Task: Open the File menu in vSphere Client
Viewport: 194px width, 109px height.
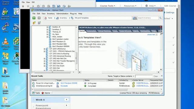Action: click(x=34, y=14)
